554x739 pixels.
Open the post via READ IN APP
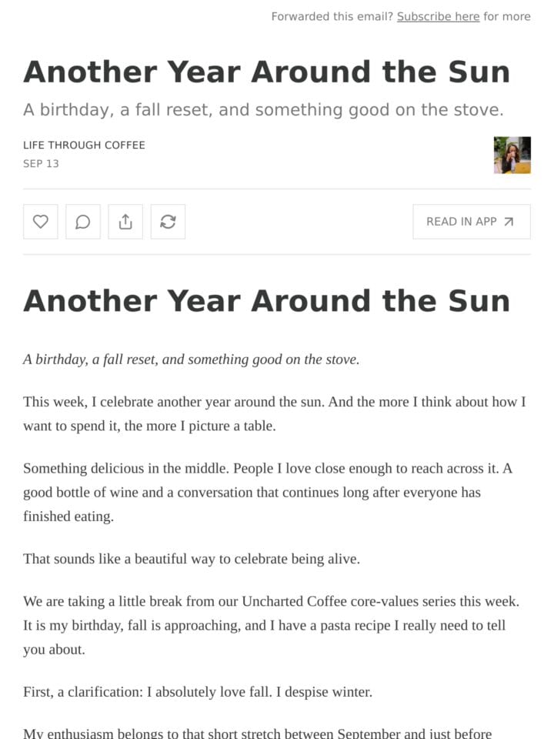pos(472,222)
